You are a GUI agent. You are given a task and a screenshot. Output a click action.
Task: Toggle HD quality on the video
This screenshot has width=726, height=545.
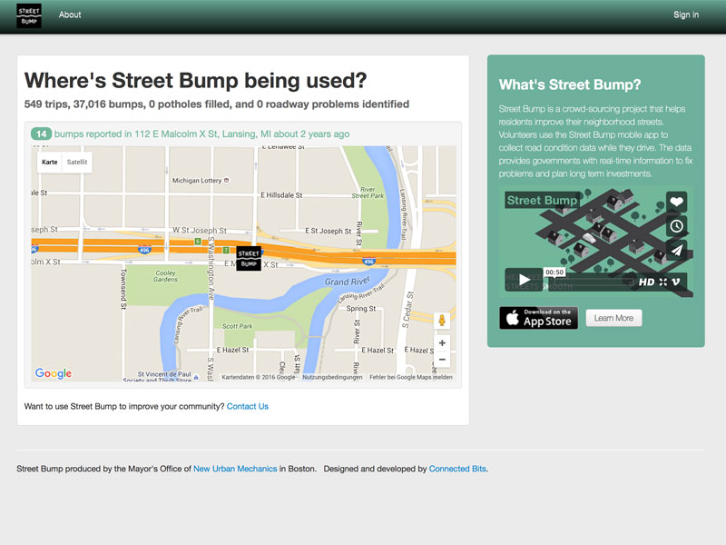pos(646,282)
